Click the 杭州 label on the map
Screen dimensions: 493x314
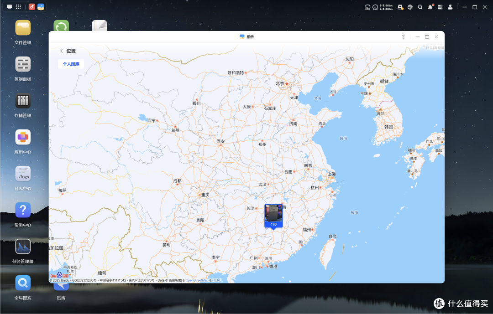coord(315,188)
